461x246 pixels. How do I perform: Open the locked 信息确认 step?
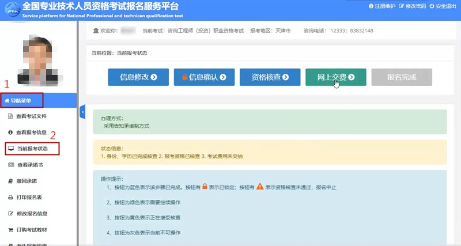pyautogui.click(x=204, y=77)
